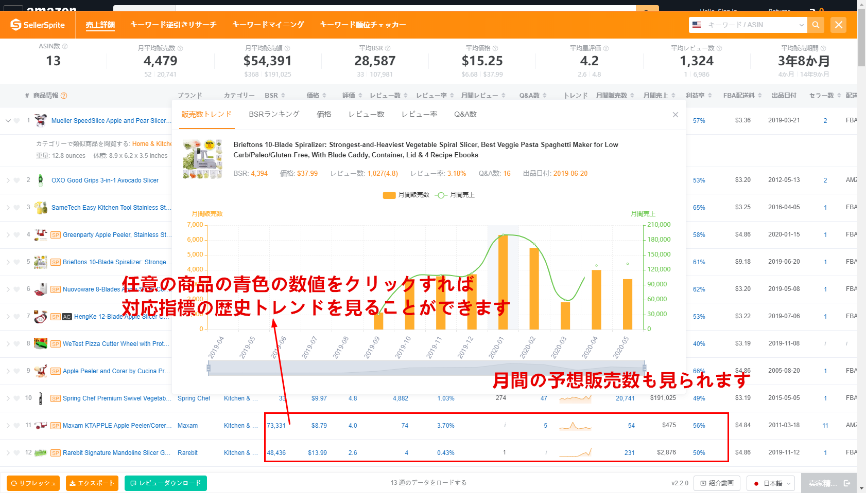Click the help icon beside 商品情報
The image size is (866, 493).
click(x=64, y=96)
